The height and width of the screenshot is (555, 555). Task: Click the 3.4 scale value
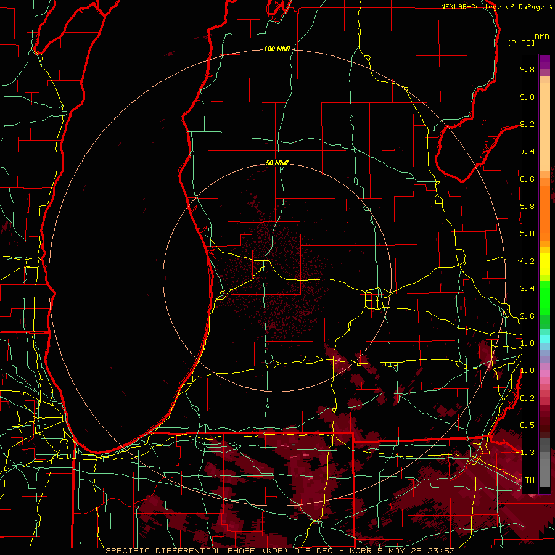click(527, 289)
